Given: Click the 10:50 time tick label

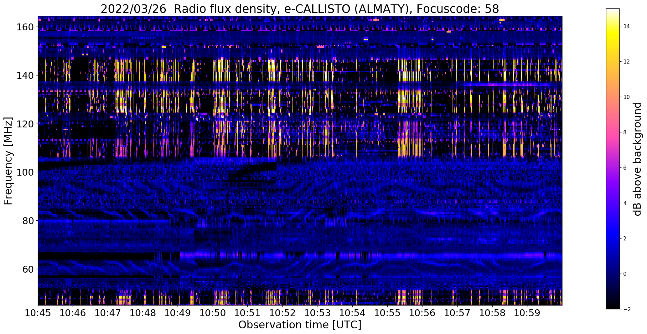Looking at the screenshot, I should 213,312.
